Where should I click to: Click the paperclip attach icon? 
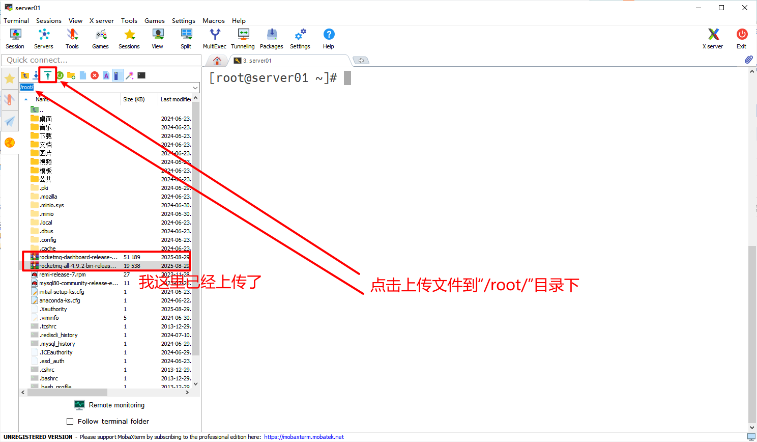click(x=748, y=60)
